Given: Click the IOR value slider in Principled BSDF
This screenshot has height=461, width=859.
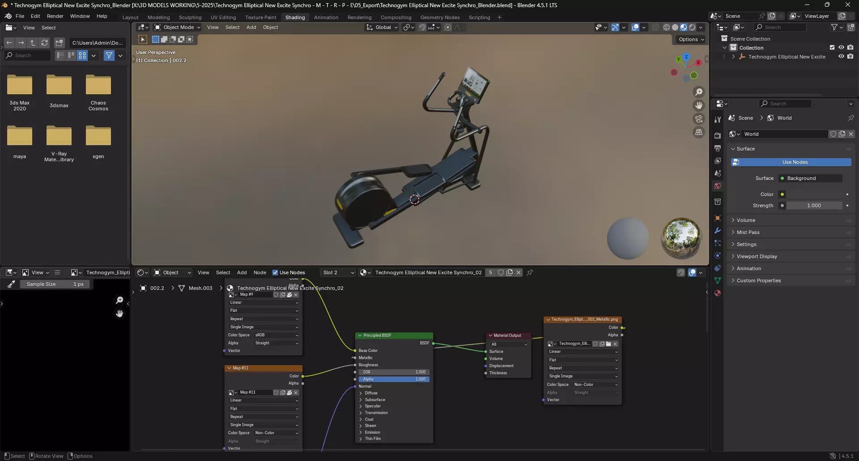Looking at the screenshot, I should click(x=394, y=372).
